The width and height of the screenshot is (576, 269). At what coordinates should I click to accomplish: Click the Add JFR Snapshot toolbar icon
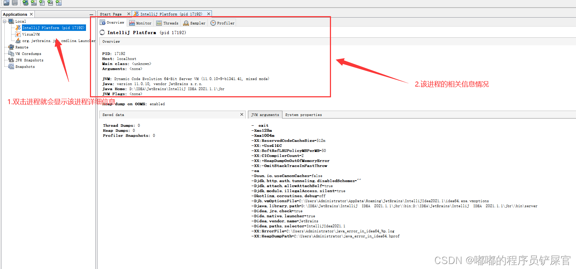point(50,3)
